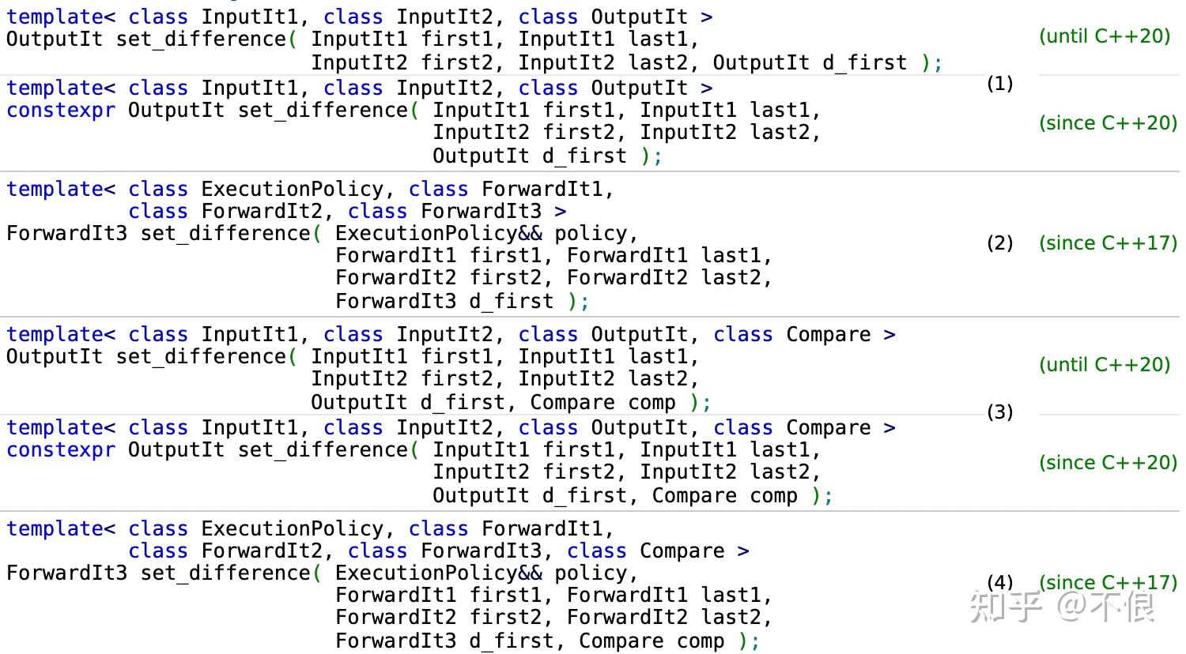Select the "(until C++20)" note beside overload (1)
This screenshot has height=654, width=1186.
pyautogui.click(x=1105, y=36)
